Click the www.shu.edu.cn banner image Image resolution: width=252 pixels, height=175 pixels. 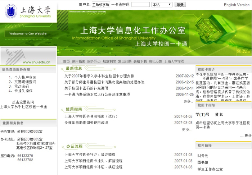click(x=28, y=56)
